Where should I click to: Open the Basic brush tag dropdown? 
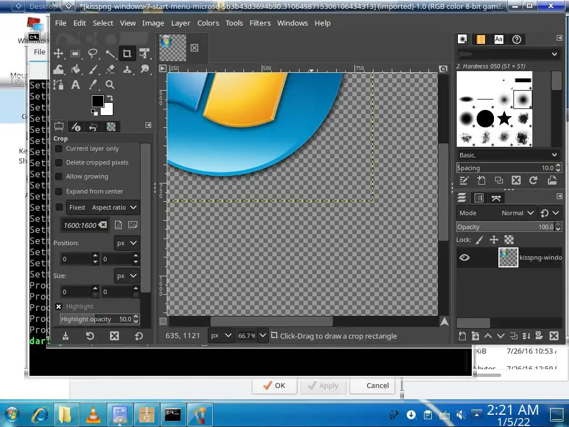pyautogui.click(x=508, y=155)
